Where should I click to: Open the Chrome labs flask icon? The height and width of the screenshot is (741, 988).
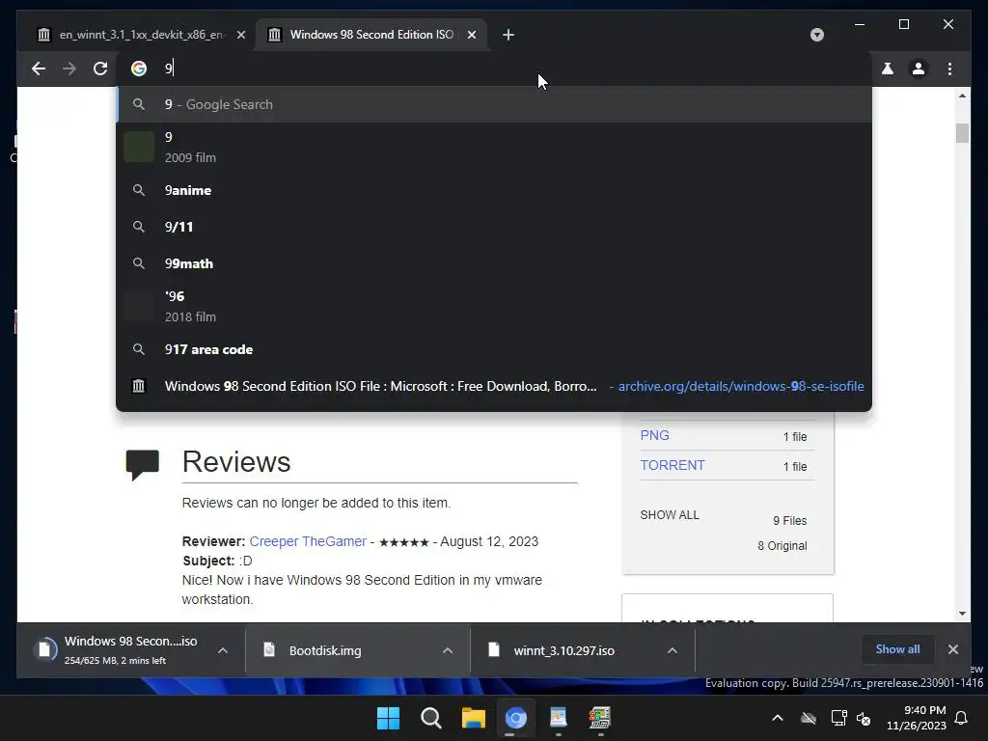tap(888, 69)
